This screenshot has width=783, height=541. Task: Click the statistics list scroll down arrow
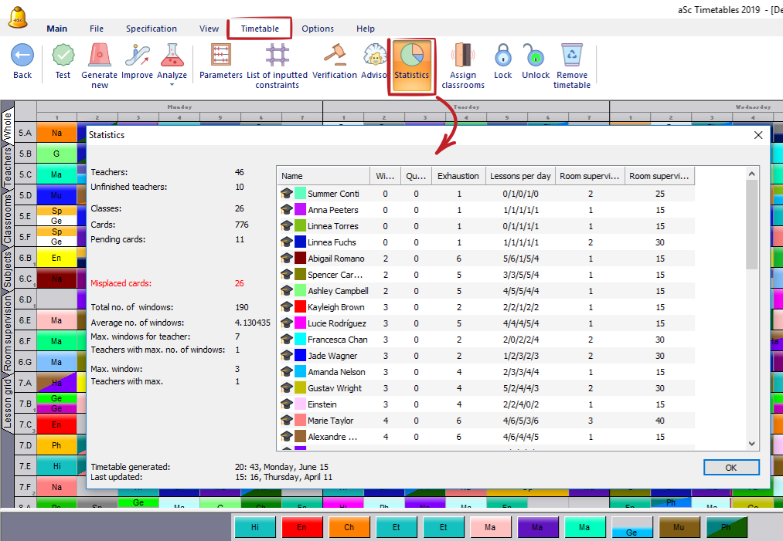click(752, 443)
